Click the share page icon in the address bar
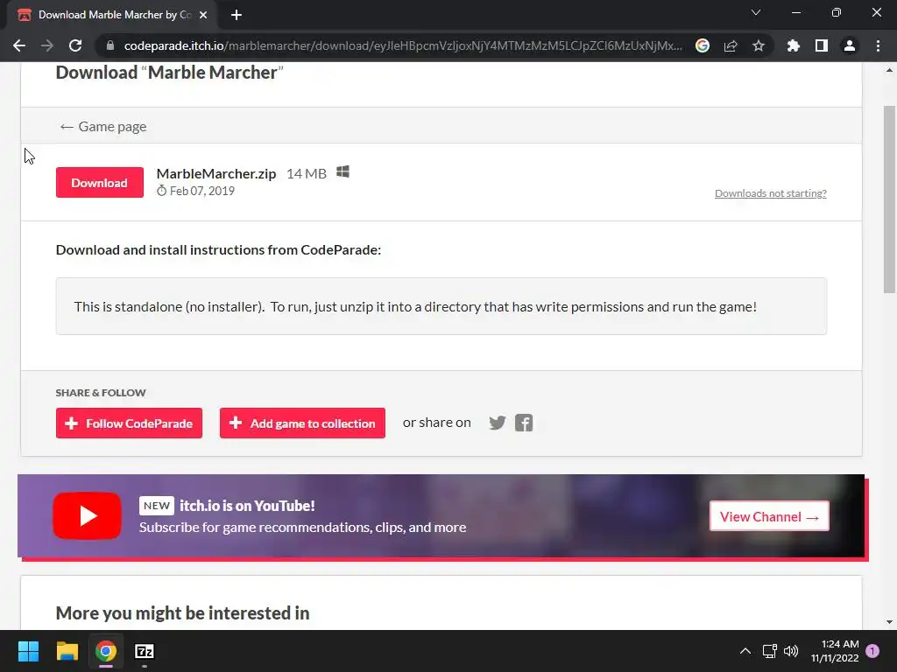The width and height of the screenshot is (897, 672). [731, 45]
